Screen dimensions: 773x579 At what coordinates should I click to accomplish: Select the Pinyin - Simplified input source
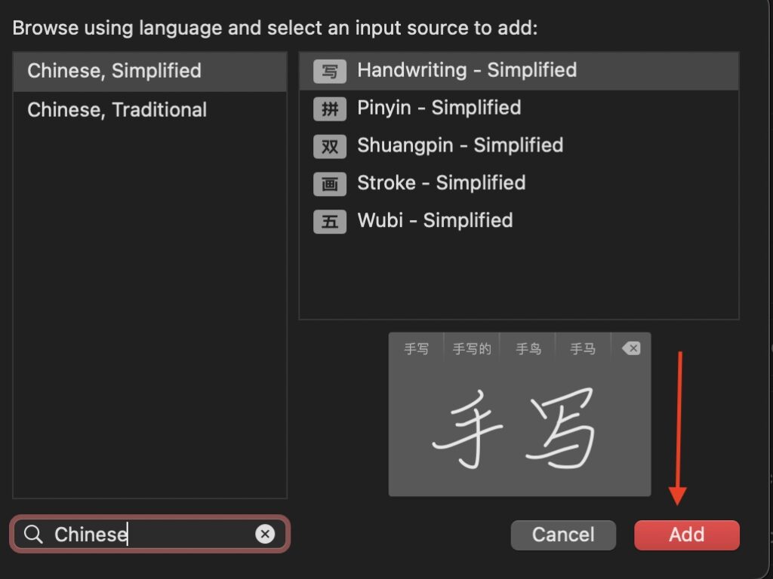tap(438, 108)
